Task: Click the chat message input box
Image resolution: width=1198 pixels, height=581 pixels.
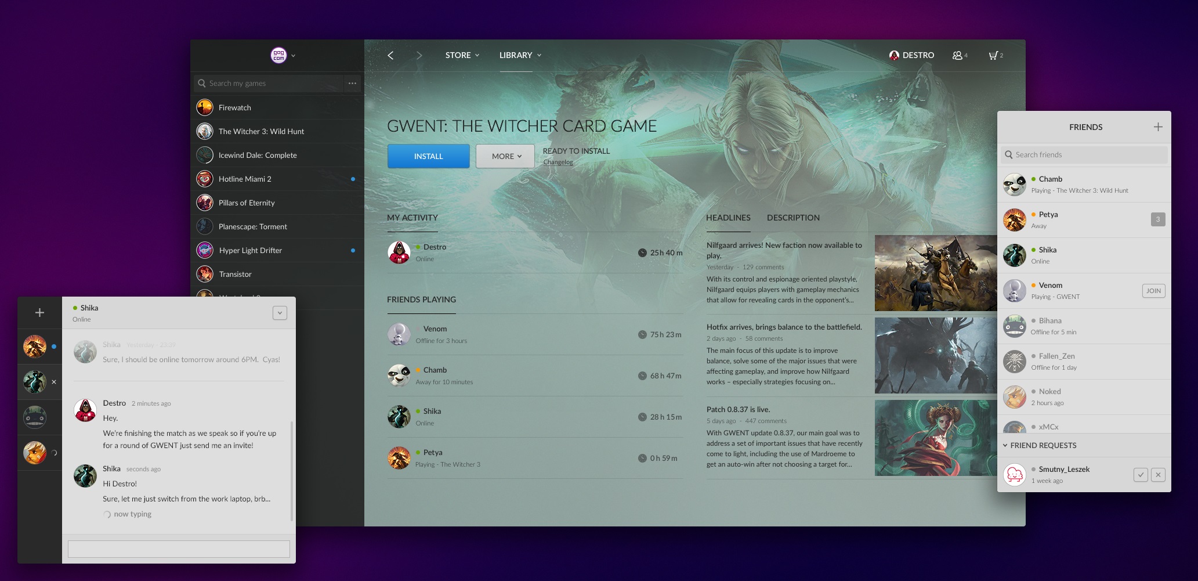Action: coord(179,549)
